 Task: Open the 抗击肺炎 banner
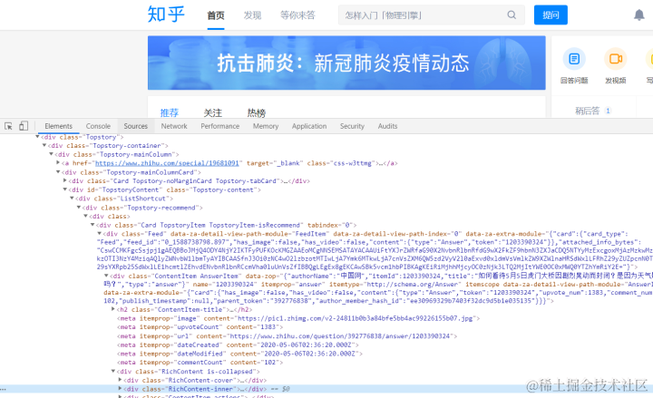coord(346,63)
